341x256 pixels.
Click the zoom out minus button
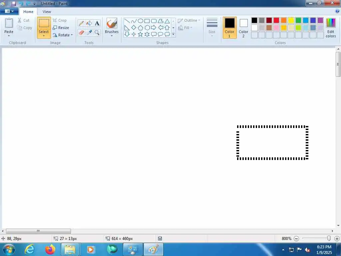[296, 239]
